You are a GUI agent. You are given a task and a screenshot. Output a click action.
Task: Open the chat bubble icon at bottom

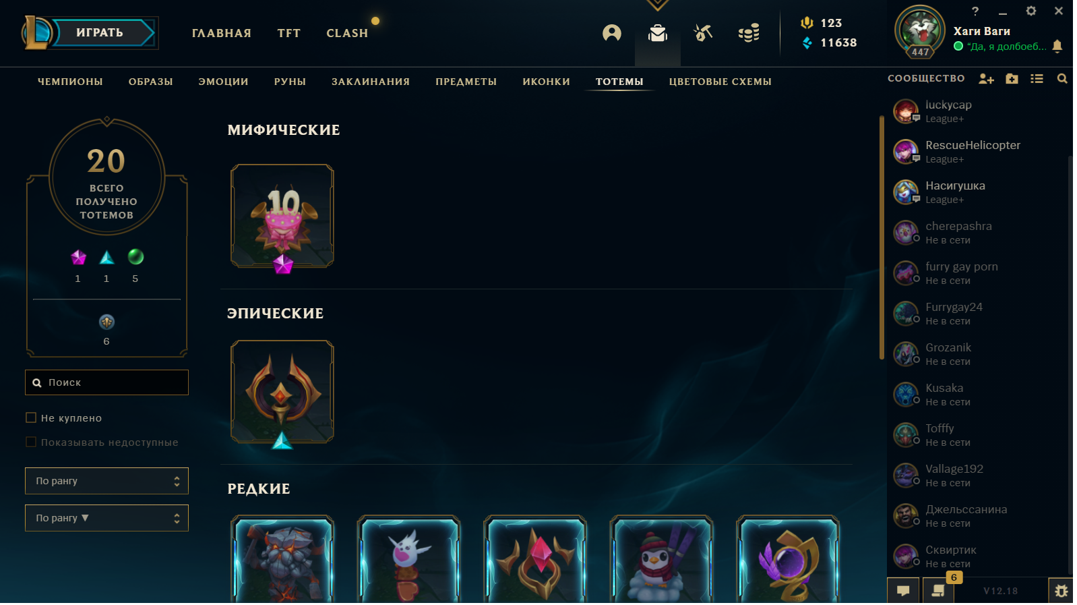[903, 591]
